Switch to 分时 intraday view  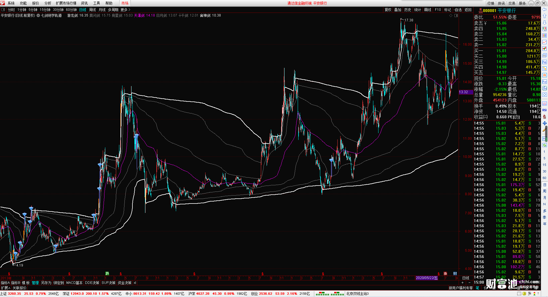[x=11, y=10]
